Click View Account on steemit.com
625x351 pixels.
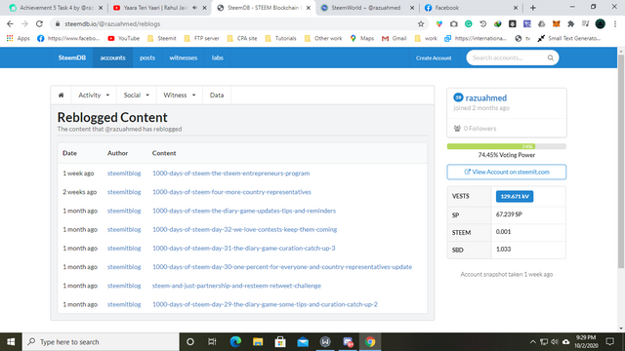coord(507,172)
